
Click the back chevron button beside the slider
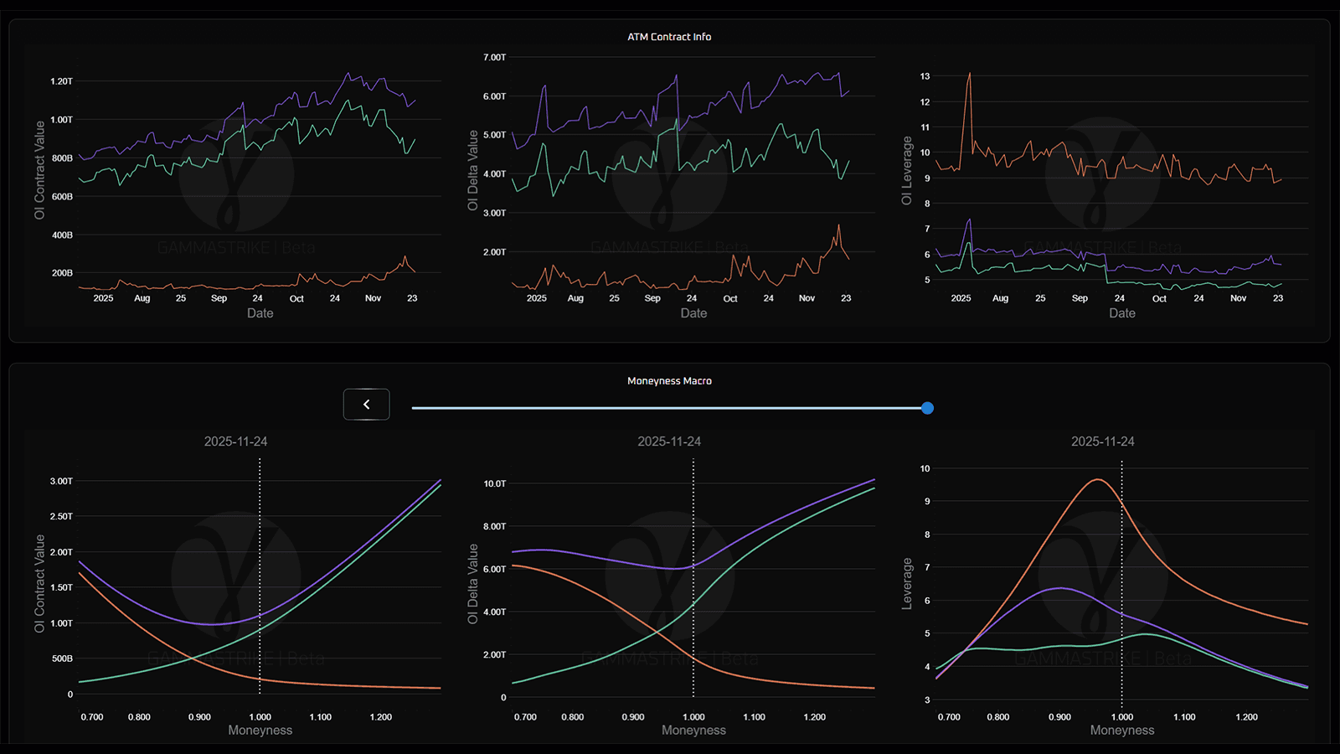[x=366, y=405]
